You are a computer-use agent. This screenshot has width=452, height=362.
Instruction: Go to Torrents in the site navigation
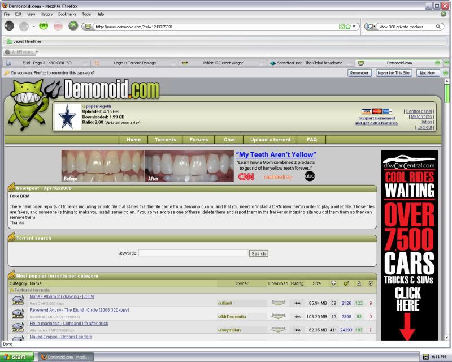(x=165, y=140)
